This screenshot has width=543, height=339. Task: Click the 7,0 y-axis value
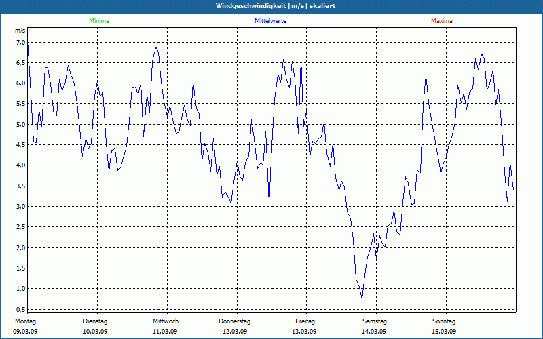(21, 42)
